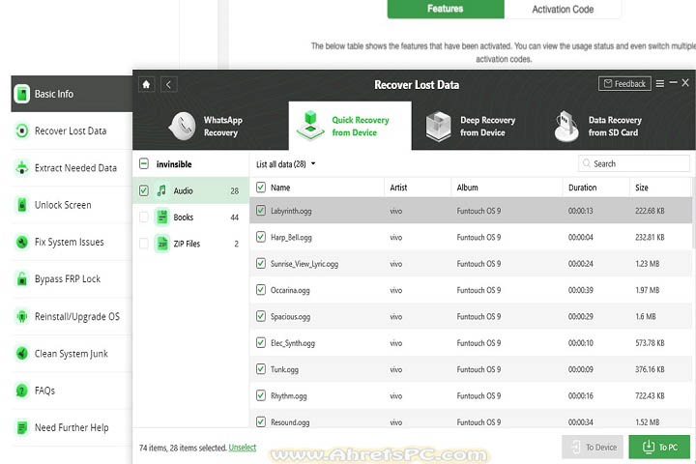Uncheck the Occarina.ogg checkbox
The image size is (696, 464).
pyautogui.click(x=261, y=289)
